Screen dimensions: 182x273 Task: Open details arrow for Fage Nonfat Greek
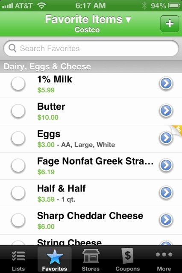pyautogui.click(x=166, y=165)
